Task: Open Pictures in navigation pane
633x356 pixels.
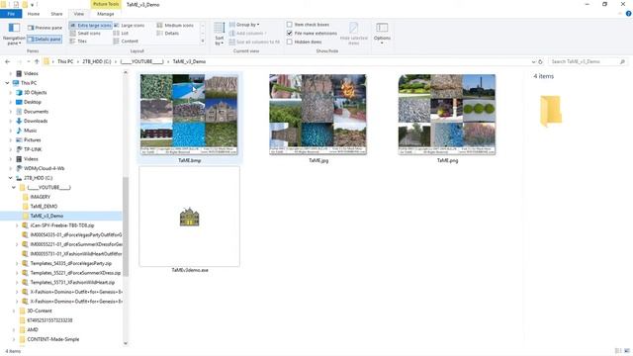Action: pos(33,140)
